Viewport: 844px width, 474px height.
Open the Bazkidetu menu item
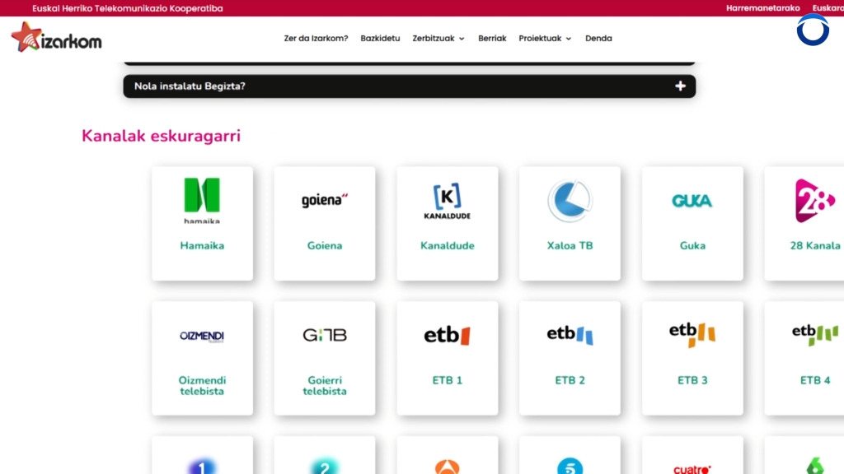[x=380, y=38]
